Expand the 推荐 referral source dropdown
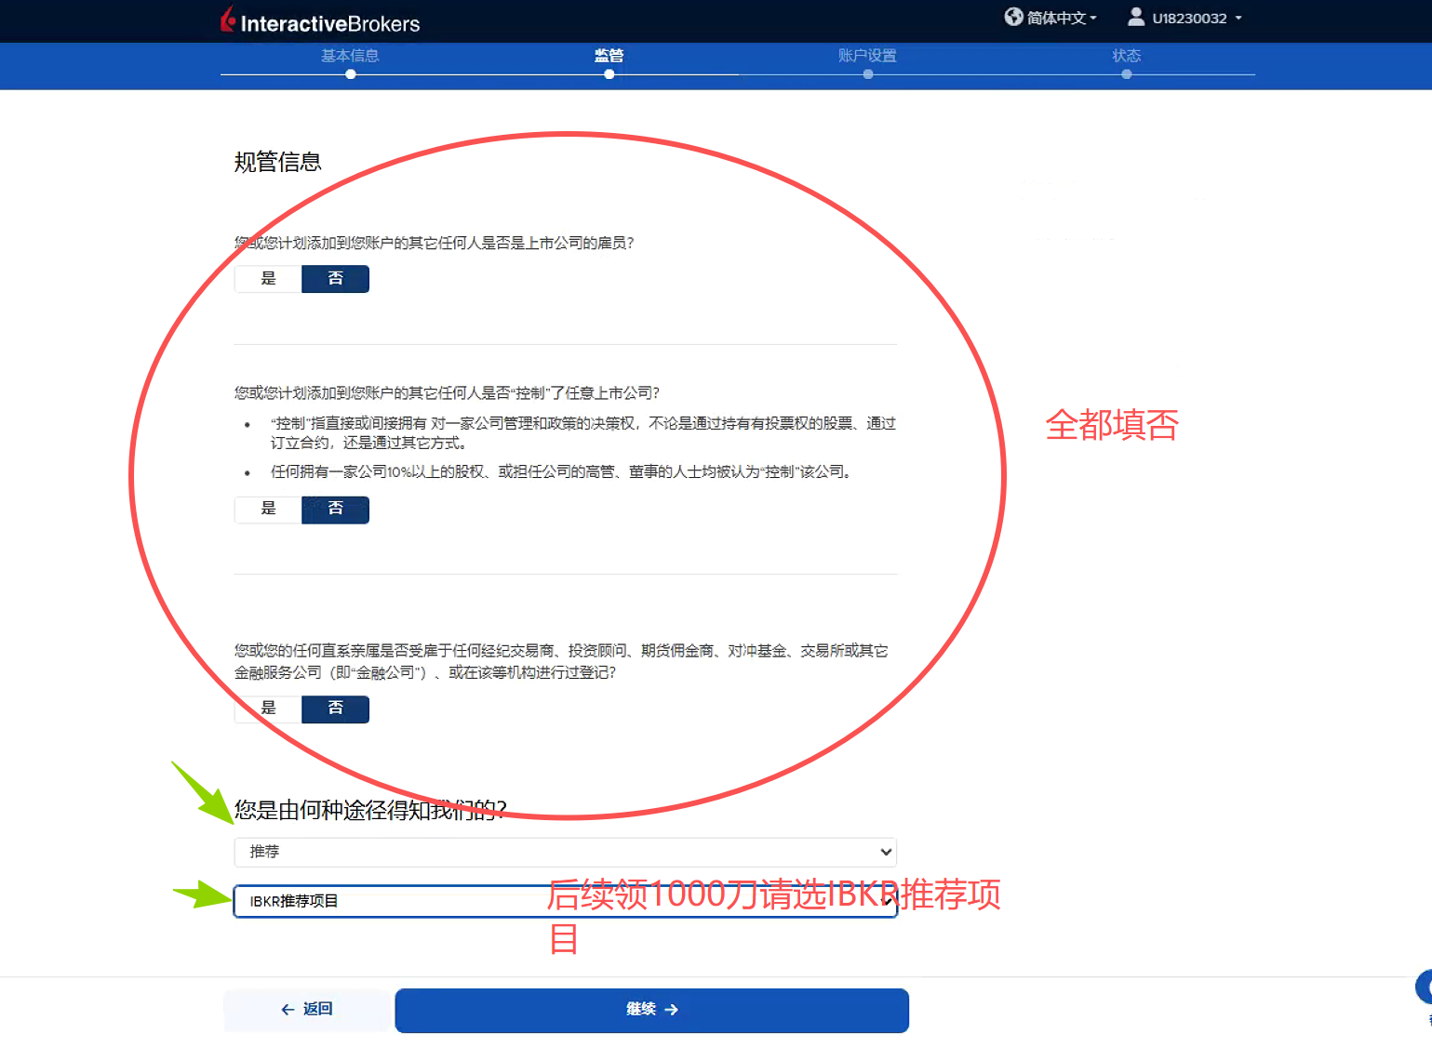Viewport: 1432px width, 1060px height. (565, 852)
